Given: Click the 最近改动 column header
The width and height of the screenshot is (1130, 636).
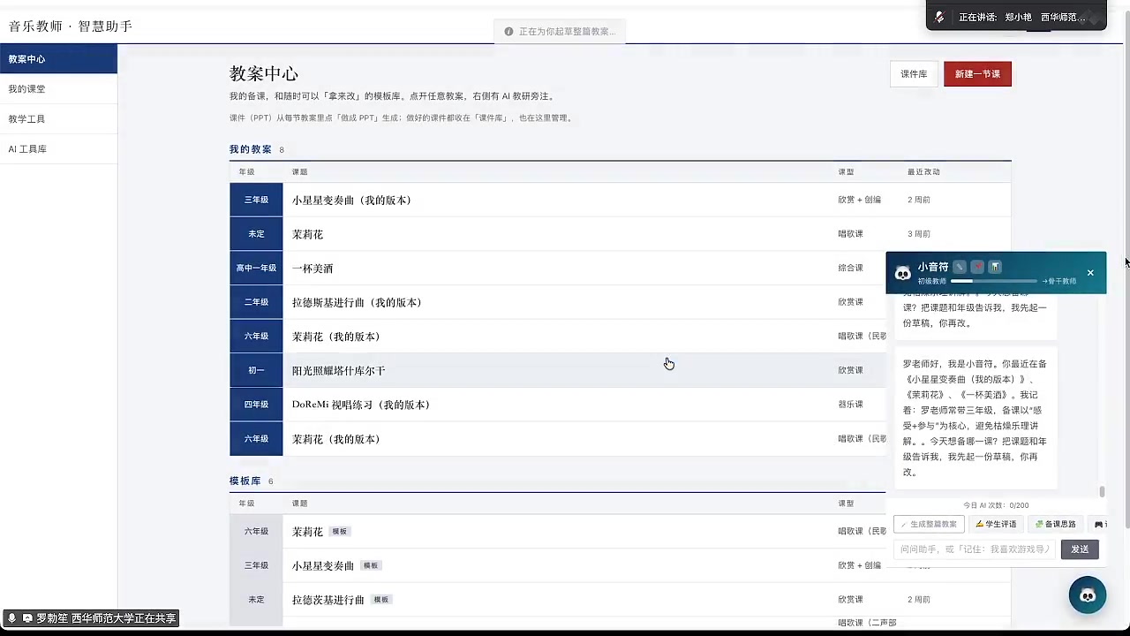Looking at the screenshot, I should click(923, 172).
